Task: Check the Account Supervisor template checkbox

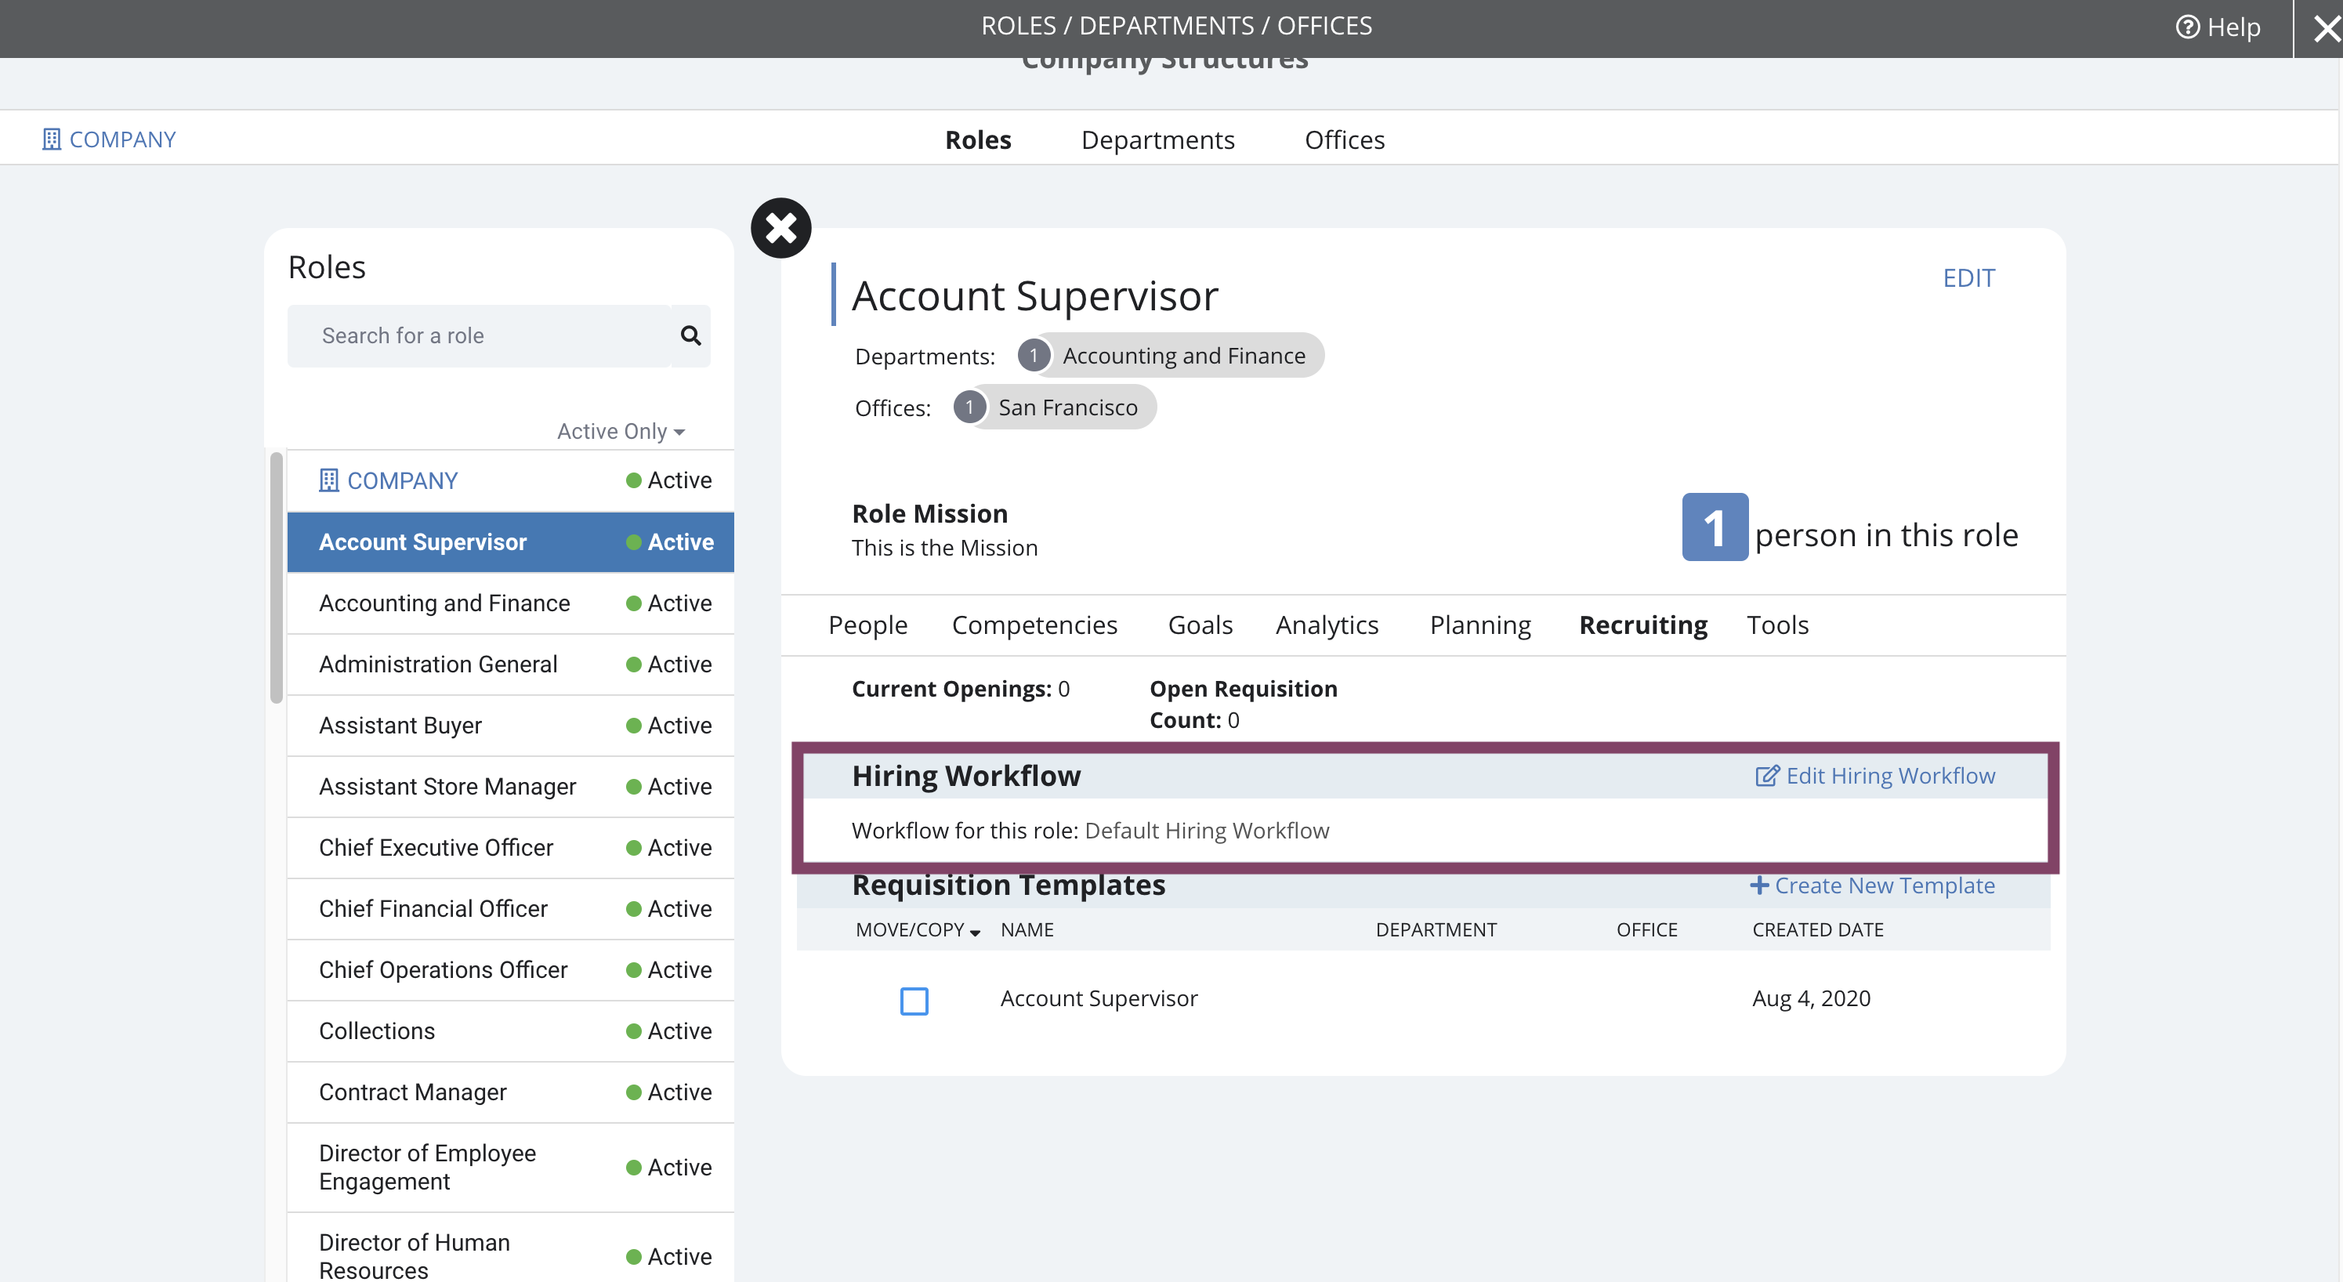Action: click(914, 1000)
